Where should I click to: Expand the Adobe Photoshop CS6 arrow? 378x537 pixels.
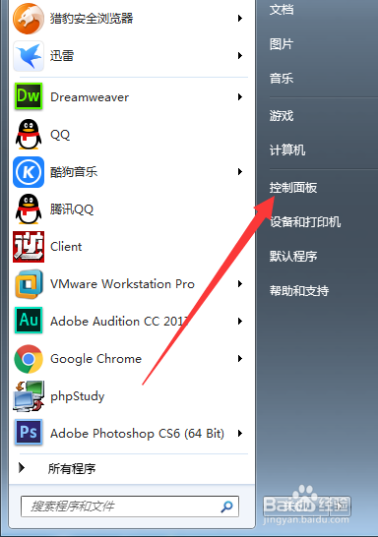240,433
